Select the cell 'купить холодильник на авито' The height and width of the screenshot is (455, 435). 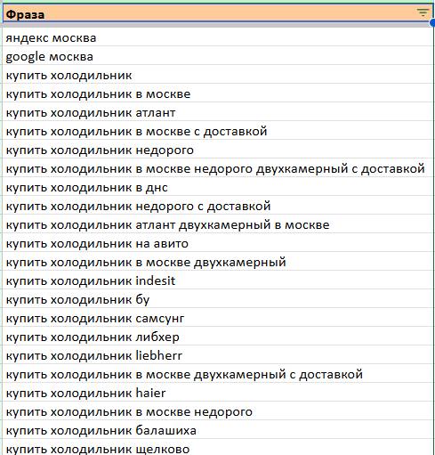pyautogui.click(x=218, y=242)
